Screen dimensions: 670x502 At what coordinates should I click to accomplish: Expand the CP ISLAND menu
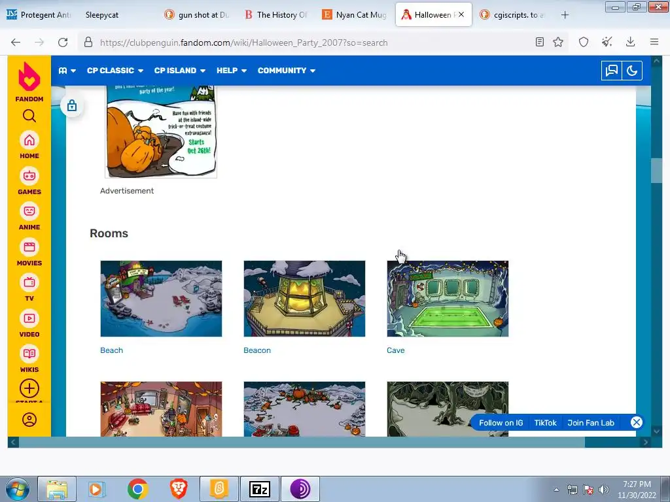point(180,71)
